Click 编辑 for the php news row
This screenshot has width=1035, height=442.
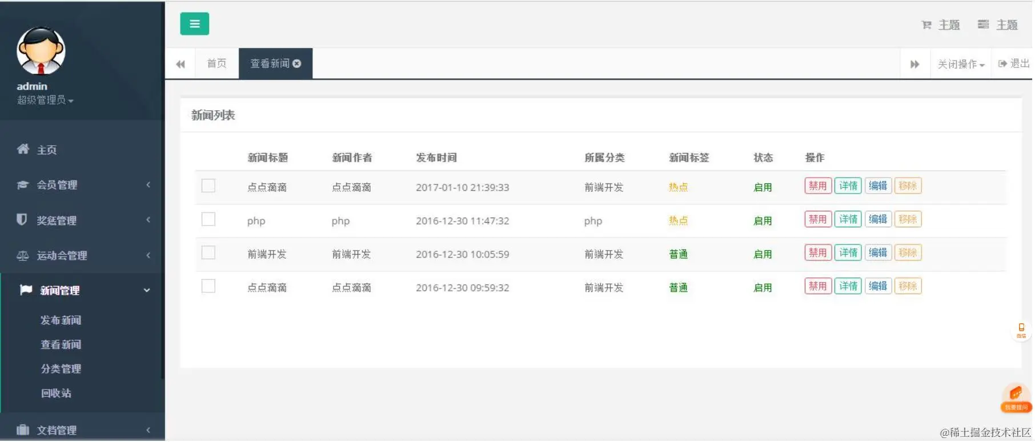[x=878, y=219]
